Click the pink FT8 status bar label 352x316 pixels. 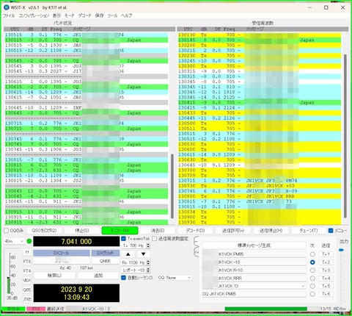click(36, 309)
